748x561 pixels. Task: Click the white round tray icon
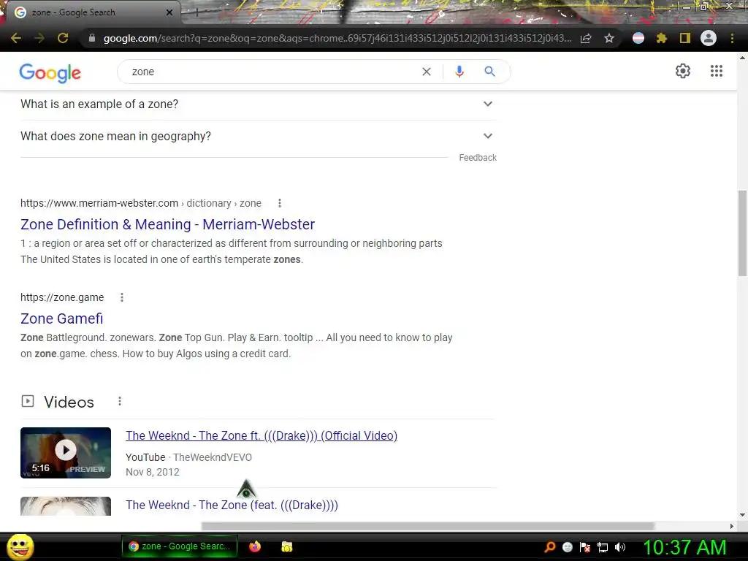coord(567,547)
